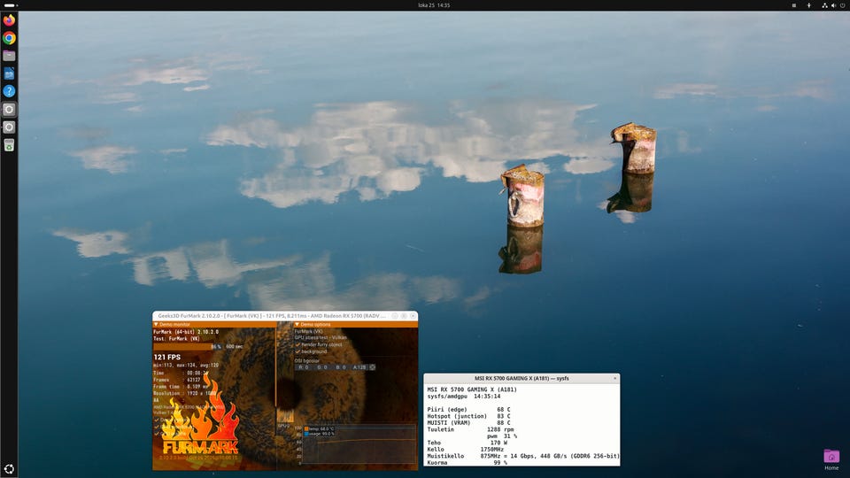The image size is (850, 478).
Task: Click the volume icon in top bar
Action: coord(834,5)
